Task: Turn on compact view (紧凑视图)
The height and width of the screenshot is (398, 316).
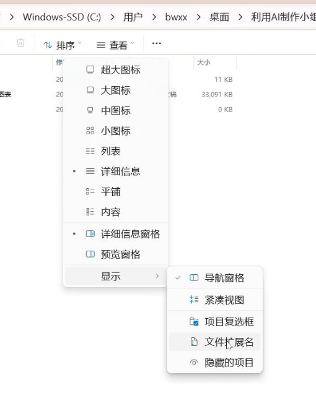Action: tap(214, 300)
